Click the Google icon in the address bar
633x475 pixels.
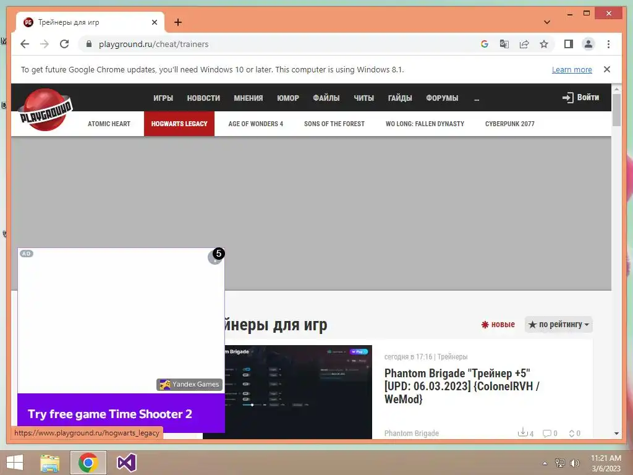point(485,44)
